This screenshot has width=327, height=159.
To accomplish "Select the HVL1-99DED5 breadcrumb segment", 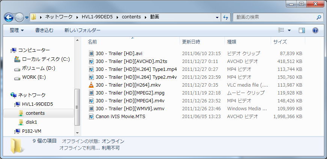I will (97, 17).
